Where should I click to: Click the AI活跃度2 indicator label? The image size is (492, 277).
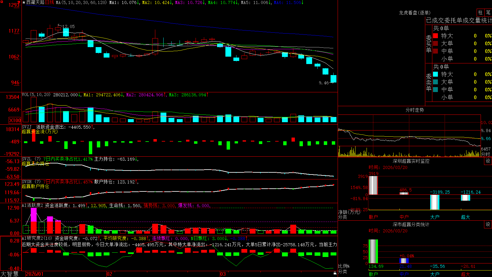(x=32, y=205)
